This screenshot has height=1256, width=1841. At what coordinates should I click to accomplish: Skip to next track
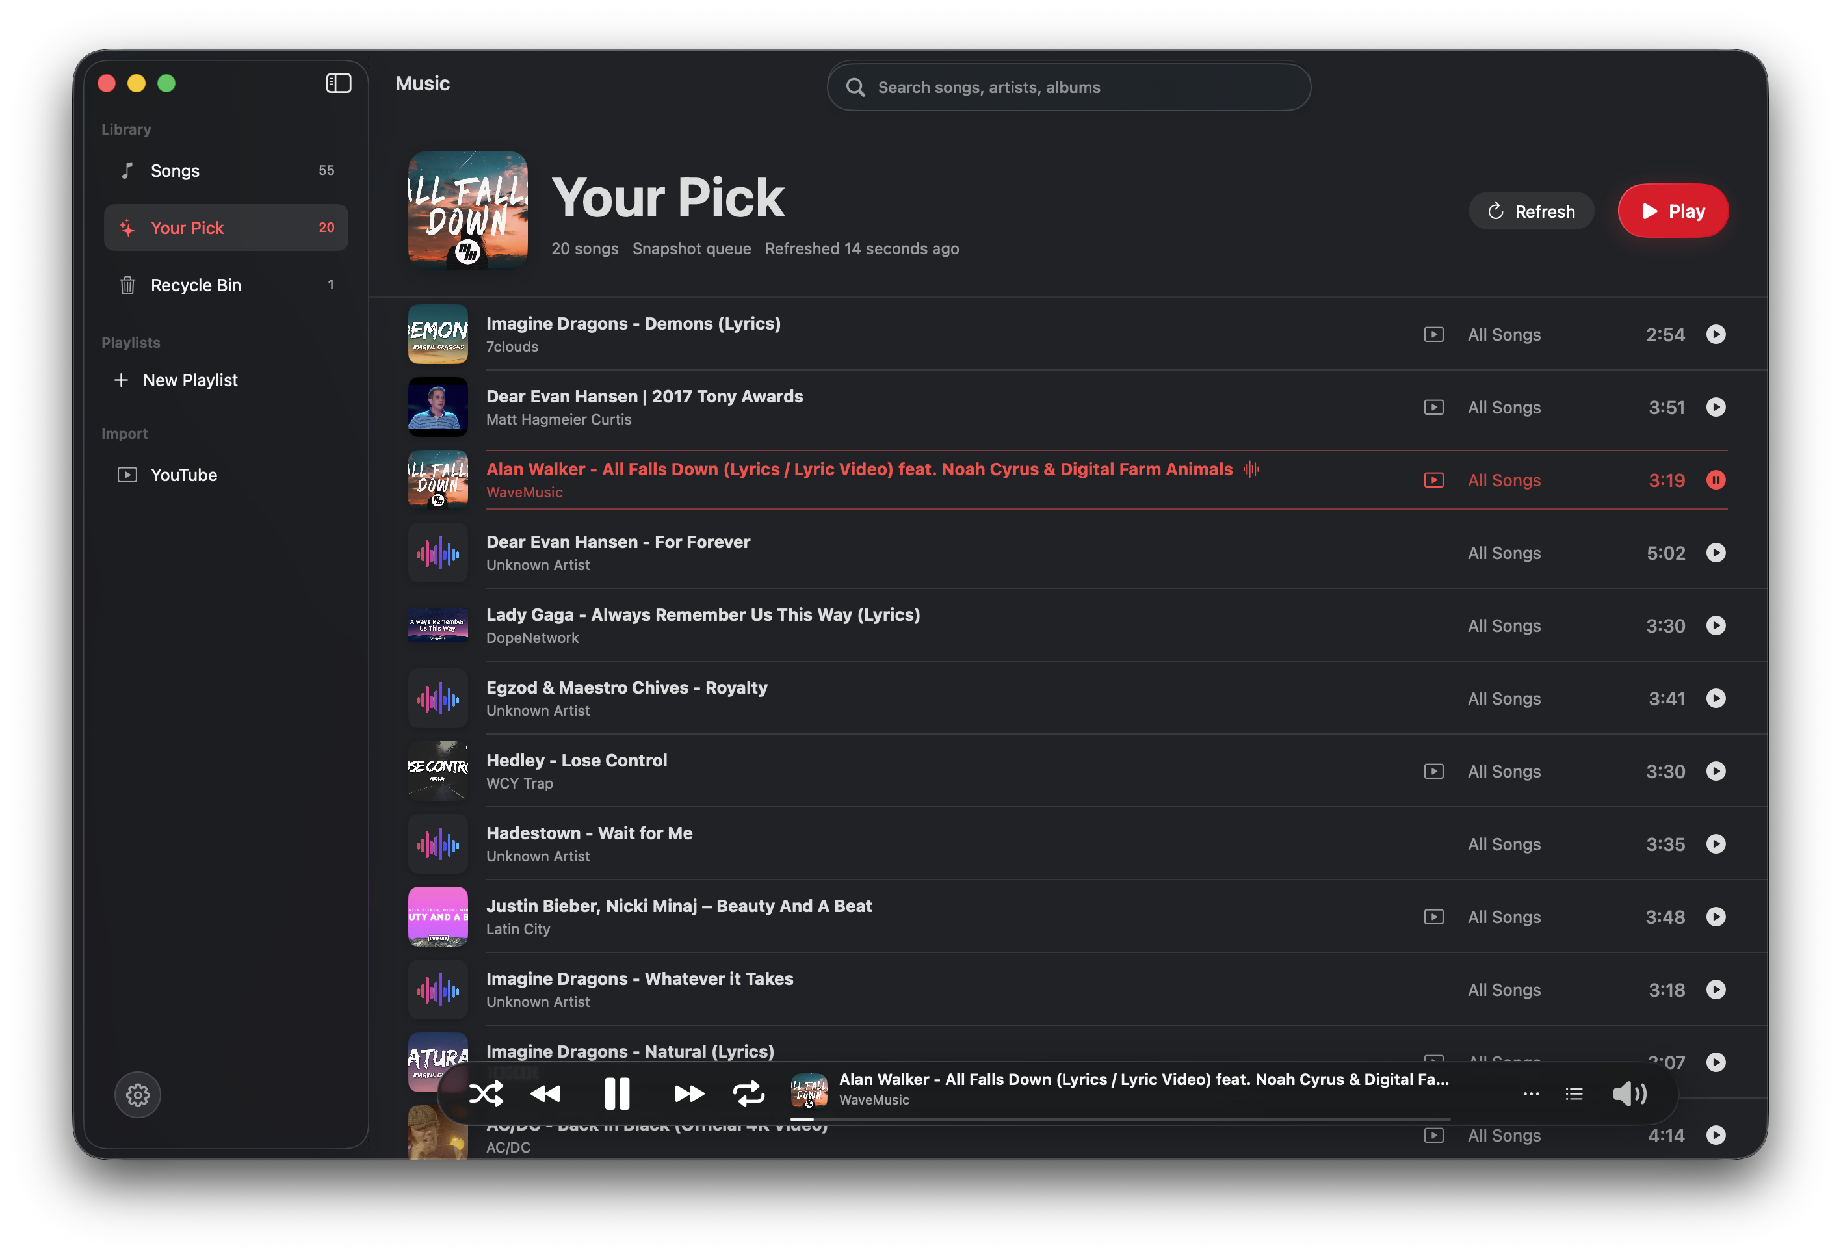click(689, 1094)
